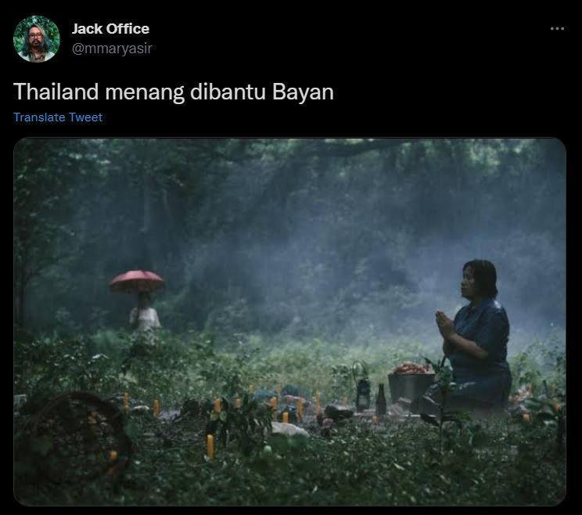The height and width of the screenshot is (515, 582).
Task: Click the word 'dibantu' in the tweet
Action: coord(228,92)
